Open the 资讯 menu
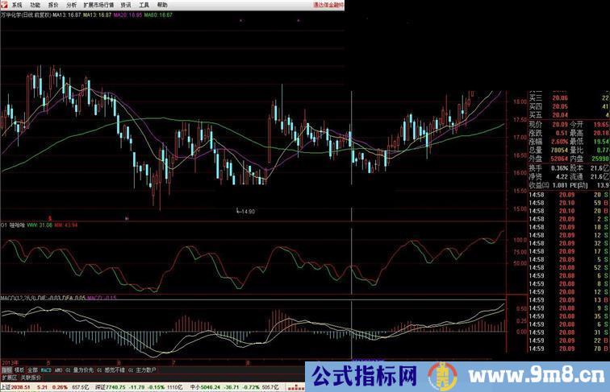This screenshot has width=610, height=392. pyautogui.click(x=126, y=4)
